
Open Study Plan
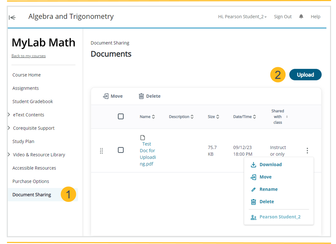(x=23, y=141)
